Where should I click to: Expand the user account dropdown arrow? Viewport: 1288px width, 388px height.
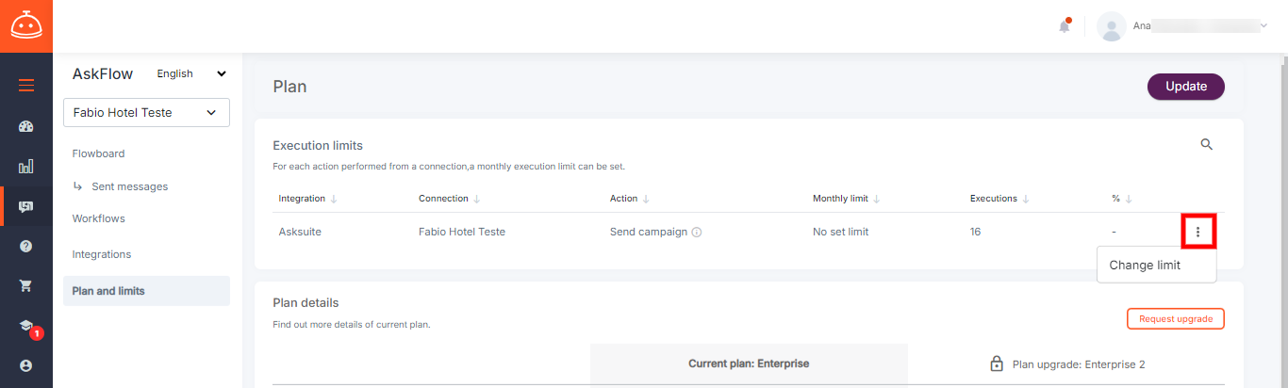point(1263,26)
